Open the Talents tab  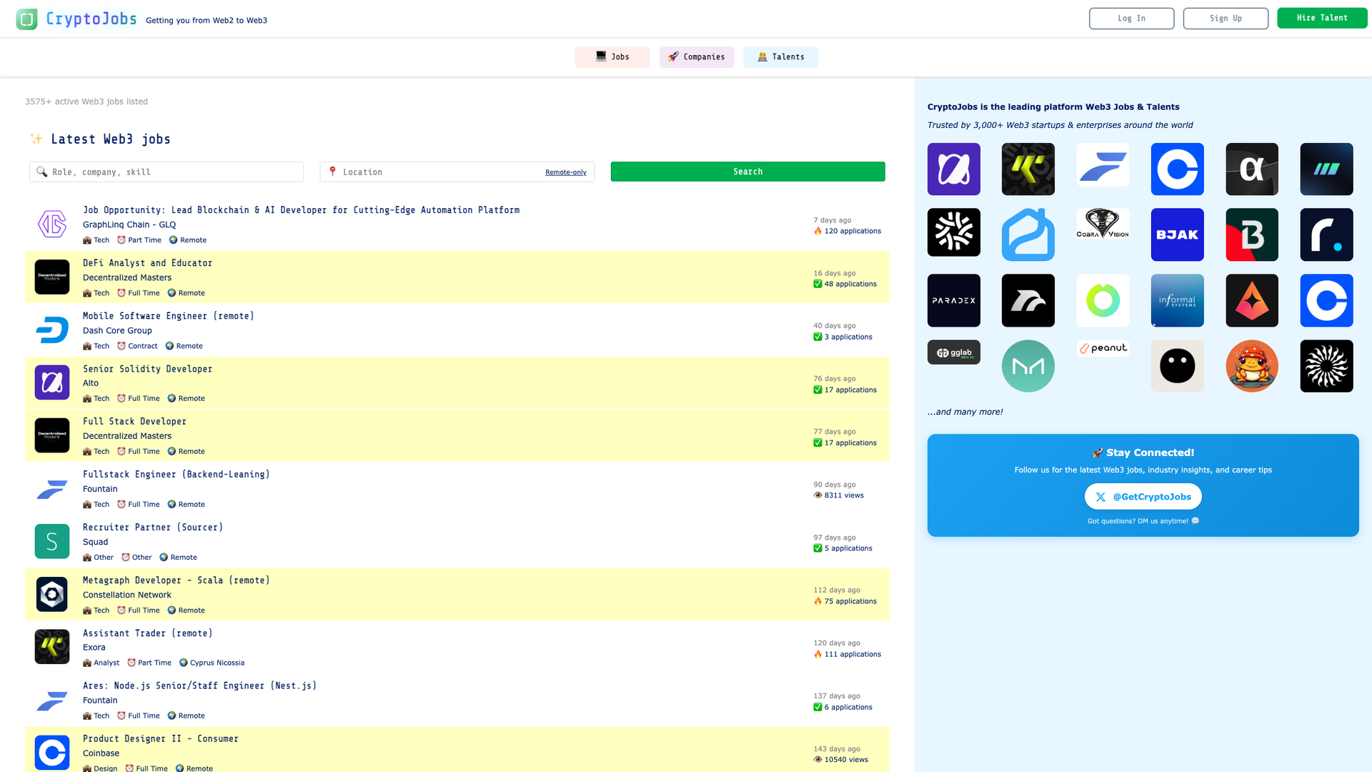tap(780, 56)
